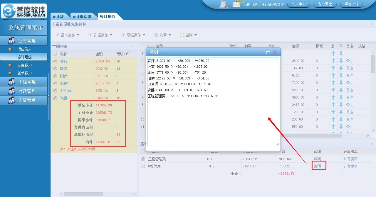Toggle the 卫生间 checkbox in the space list

(55, 90)
